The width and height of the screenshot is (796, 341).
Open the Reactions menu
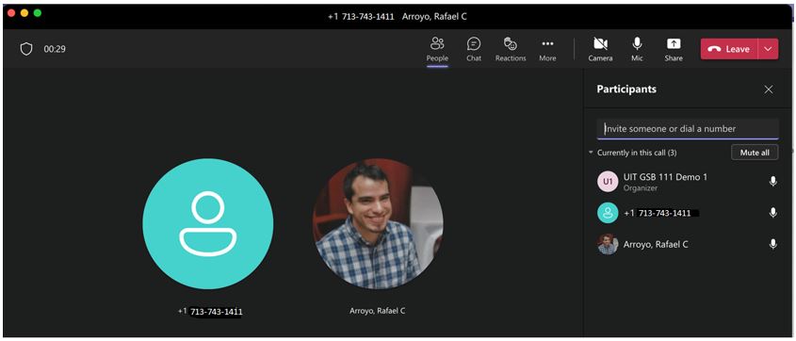(x=511, y=49)
